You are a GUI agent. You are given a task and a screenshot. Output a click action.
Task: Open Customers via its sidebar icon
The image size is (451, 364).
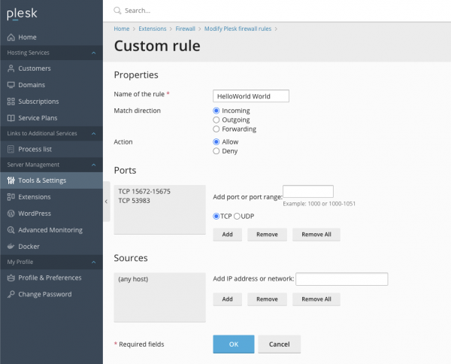click(11, 68)
